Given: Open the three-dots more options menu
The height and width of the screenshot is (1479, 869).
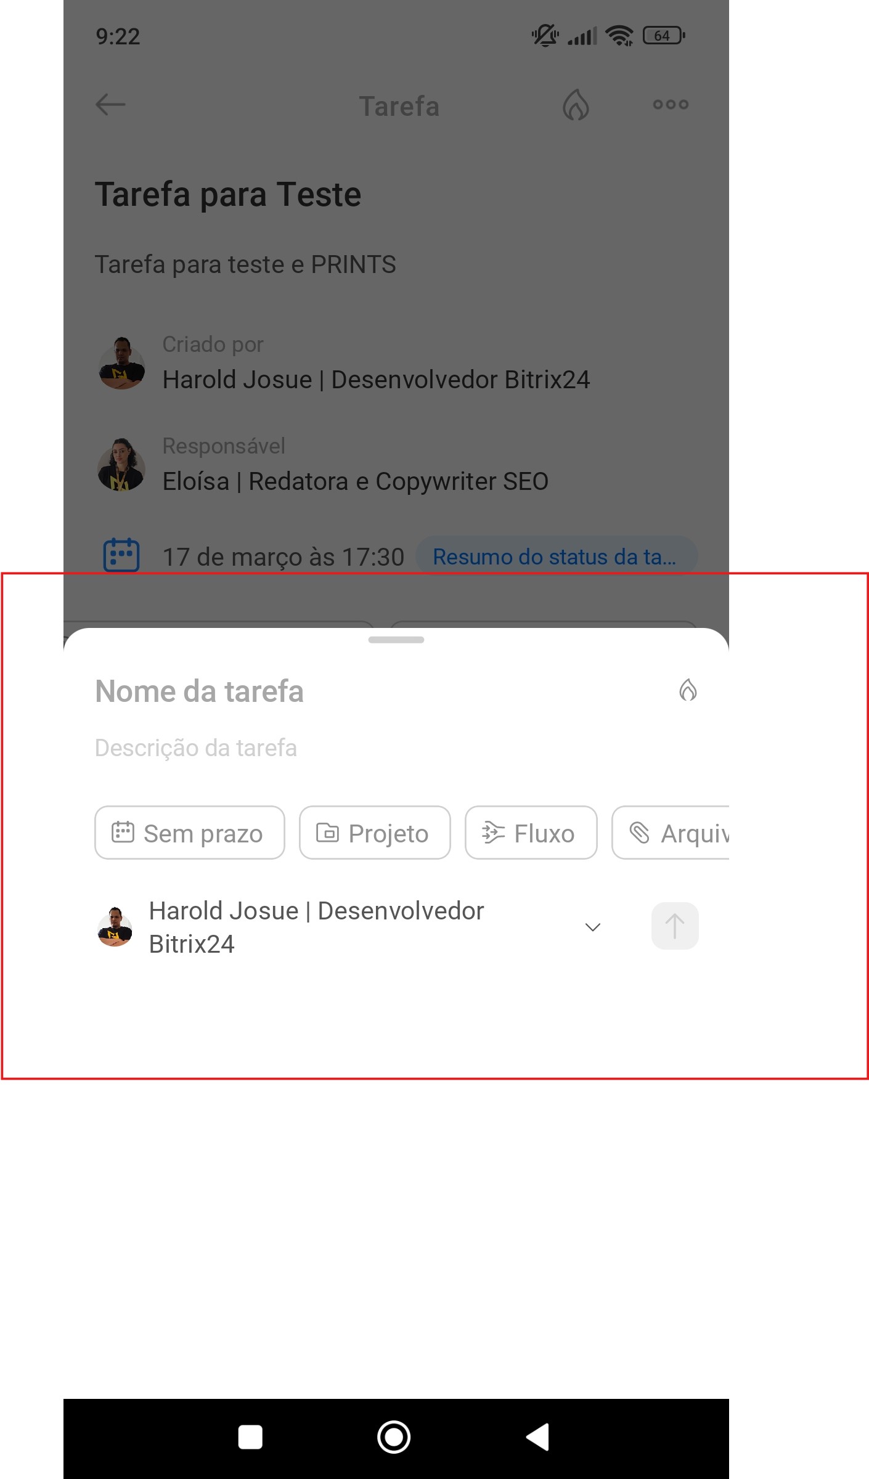Looking at the screenshot, I should coord(671,105).
